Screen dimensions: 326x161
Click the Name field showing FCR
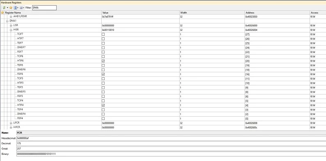coord(171,133)
